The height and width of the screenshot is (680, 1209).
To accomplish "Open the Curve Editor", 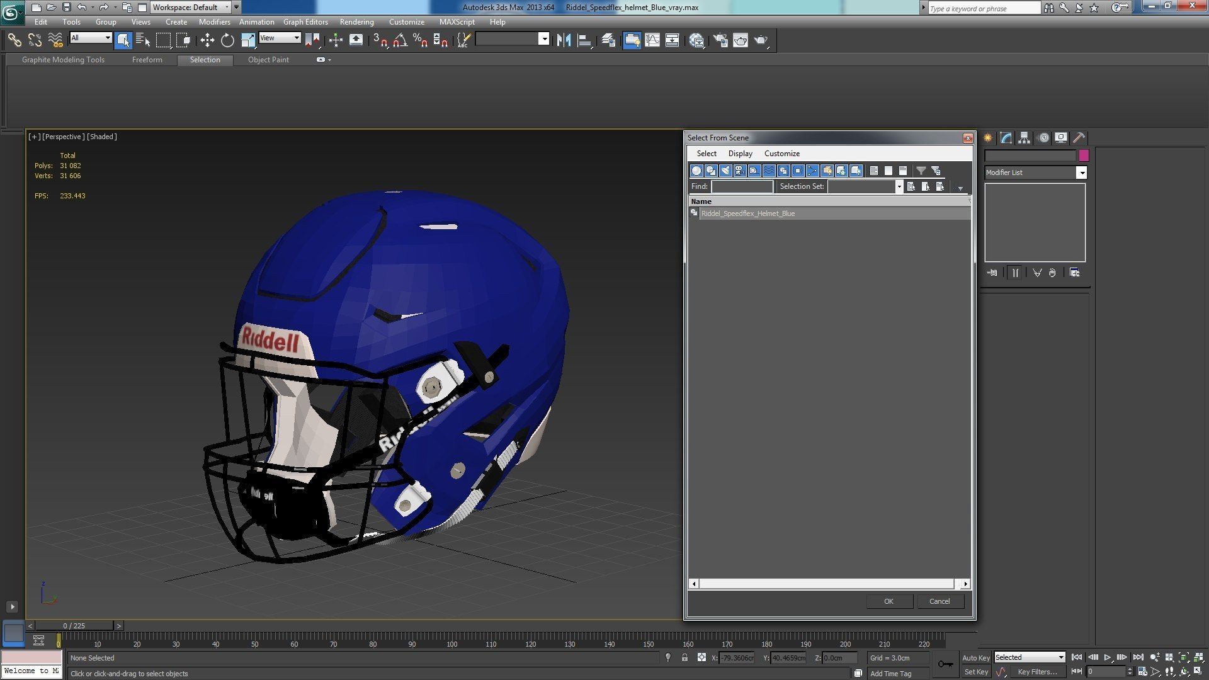I will 652,40.
